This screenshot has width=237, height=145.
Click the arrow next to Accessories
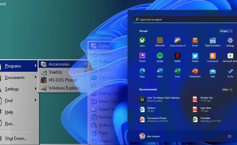point(86,64)
